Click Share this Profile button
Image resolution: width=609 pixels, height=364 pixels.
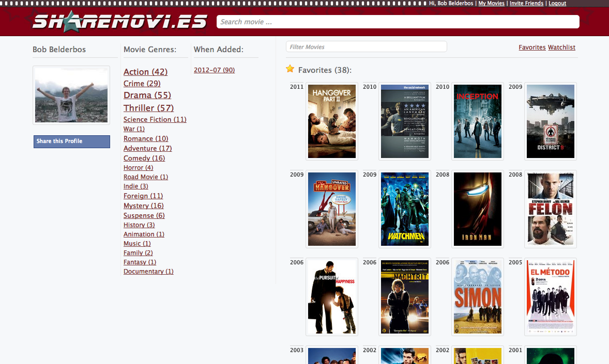pos(72,141)
